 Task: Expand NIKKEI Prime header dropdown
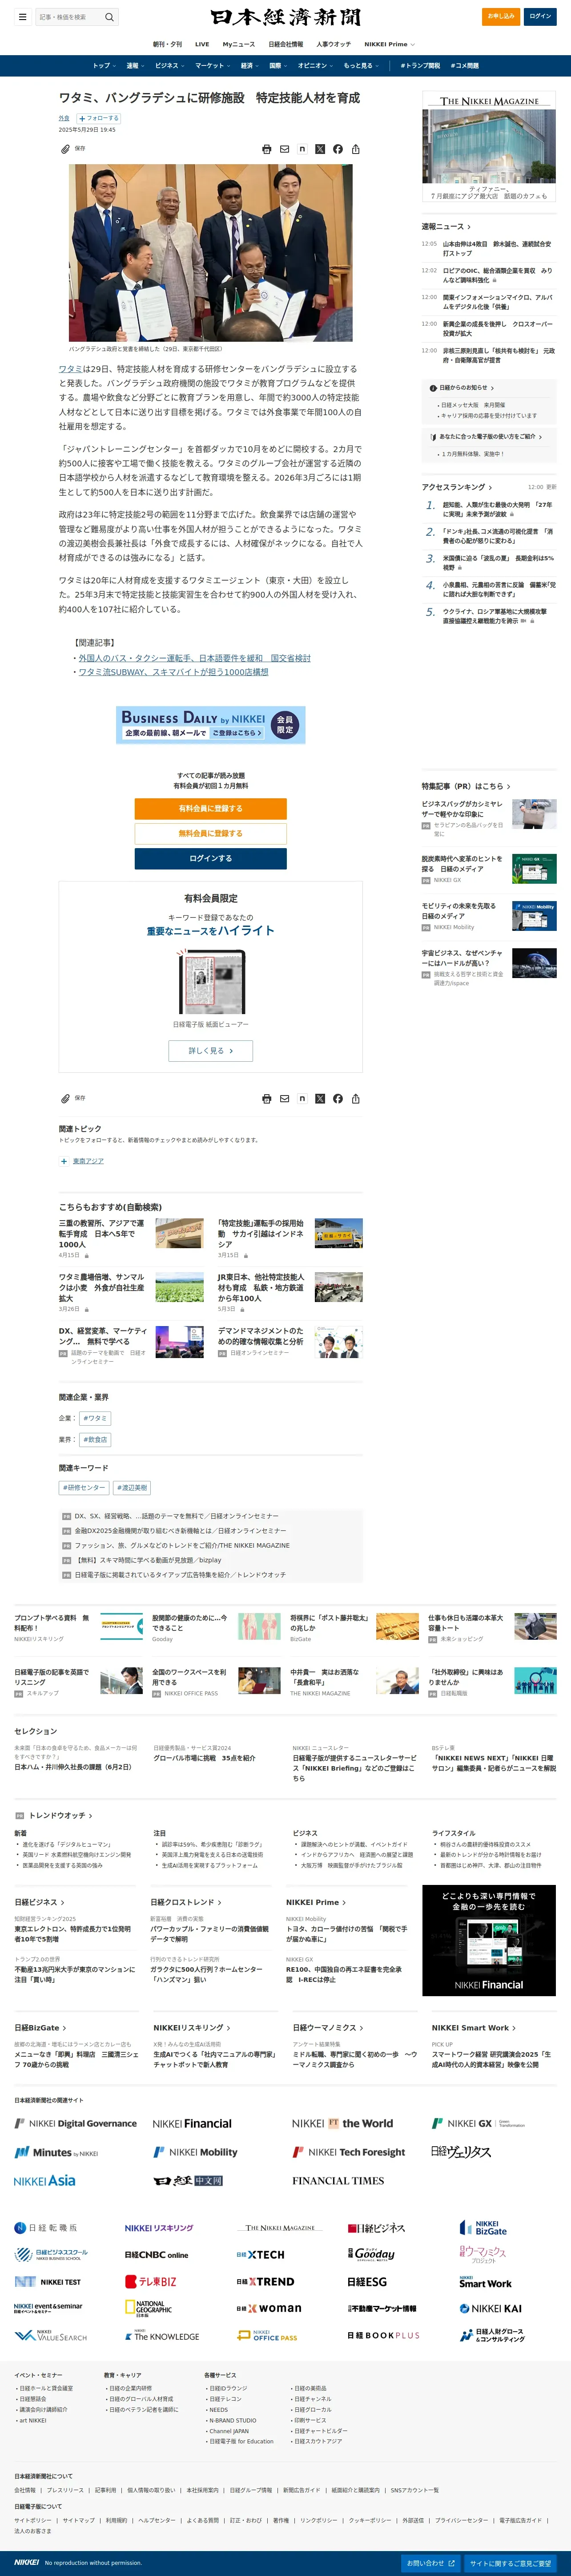tap(389, 44)
